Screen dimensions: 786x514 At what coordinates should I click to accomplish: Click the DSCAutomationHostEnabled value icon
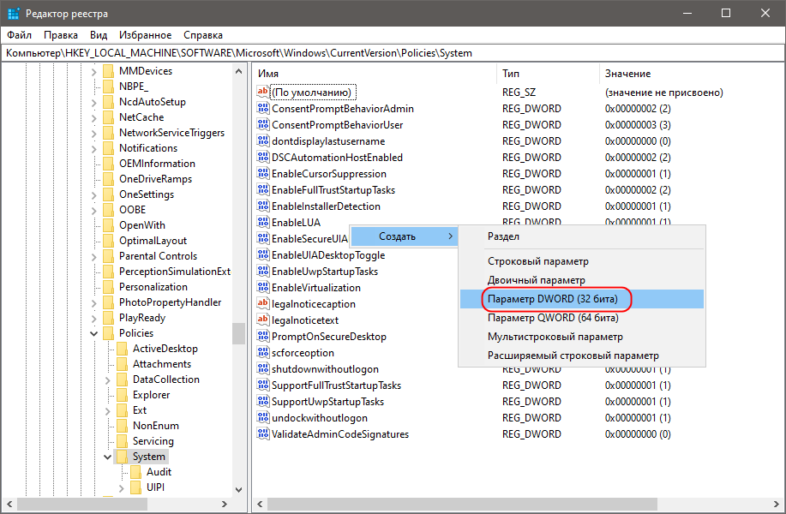[x=262, y=158]
